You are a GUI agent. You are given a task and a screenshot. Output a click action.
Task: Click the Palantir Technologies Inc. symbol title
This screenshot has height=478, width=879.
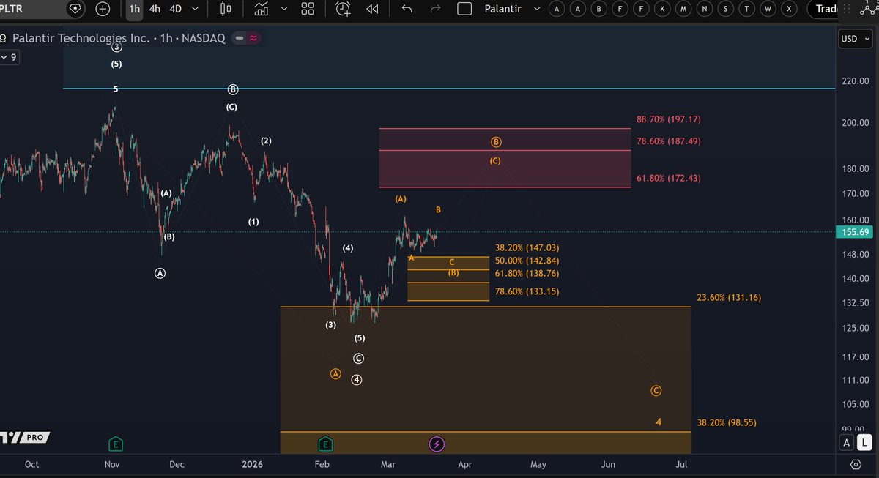click(81, 38)
